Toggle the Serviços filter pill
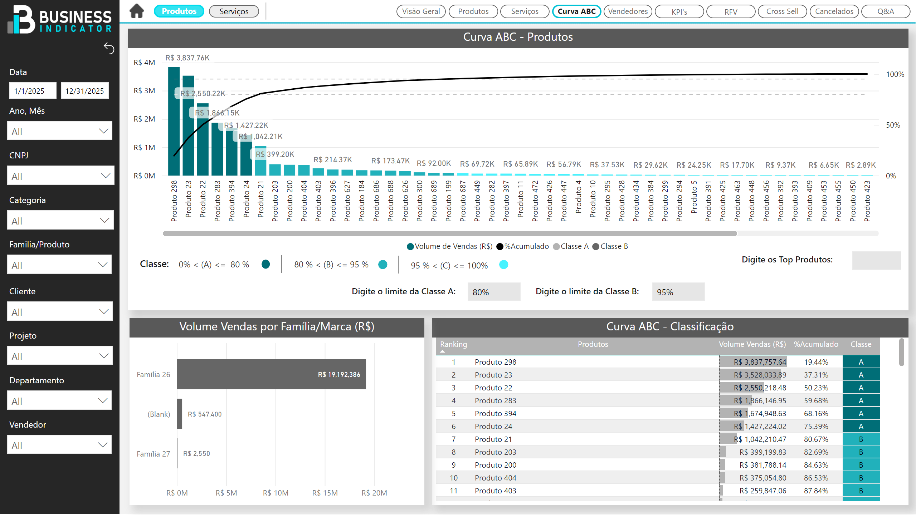Screen dimensions: 916x522 click(234, 11)
